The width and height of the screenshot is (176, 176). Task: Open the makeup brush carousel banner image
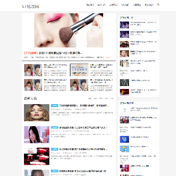pos(68,30)
